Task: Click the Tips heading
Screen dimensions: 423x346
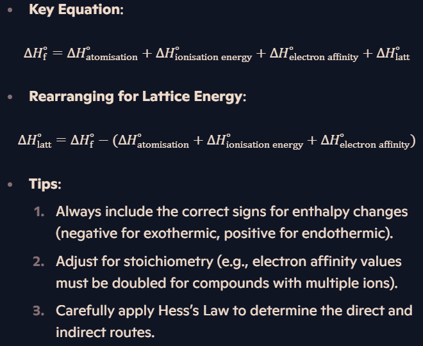Action: 45,184
